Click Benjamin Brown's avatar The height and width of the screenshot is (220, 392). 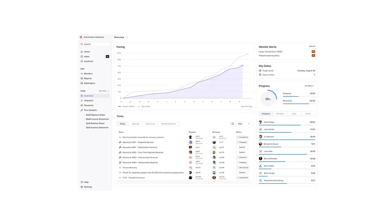pos(261,144)
